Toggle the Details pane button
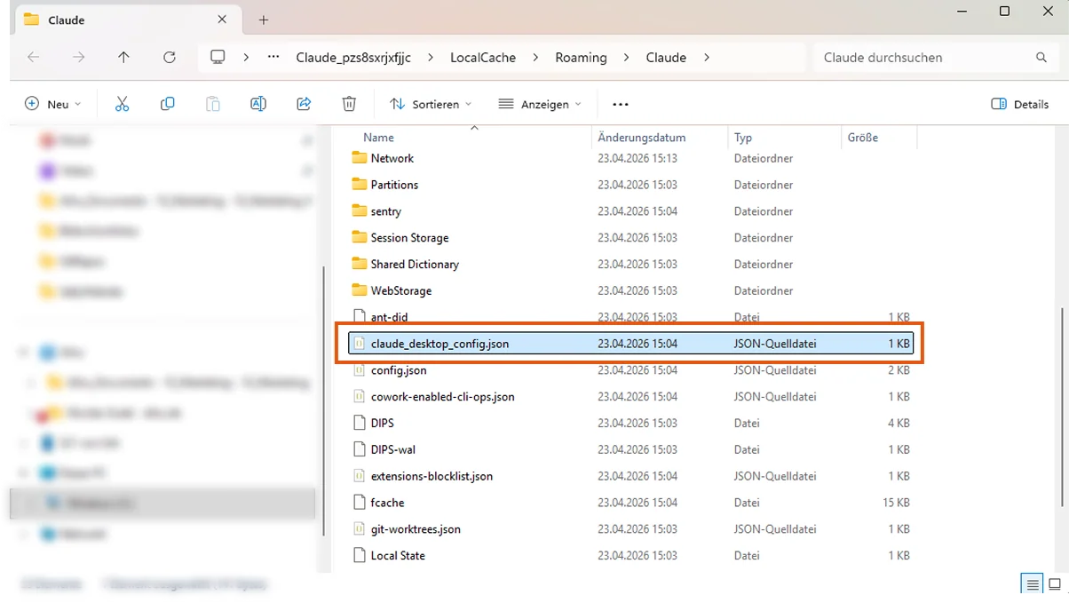1069x603 pixels. click(x=1020, y=104)
